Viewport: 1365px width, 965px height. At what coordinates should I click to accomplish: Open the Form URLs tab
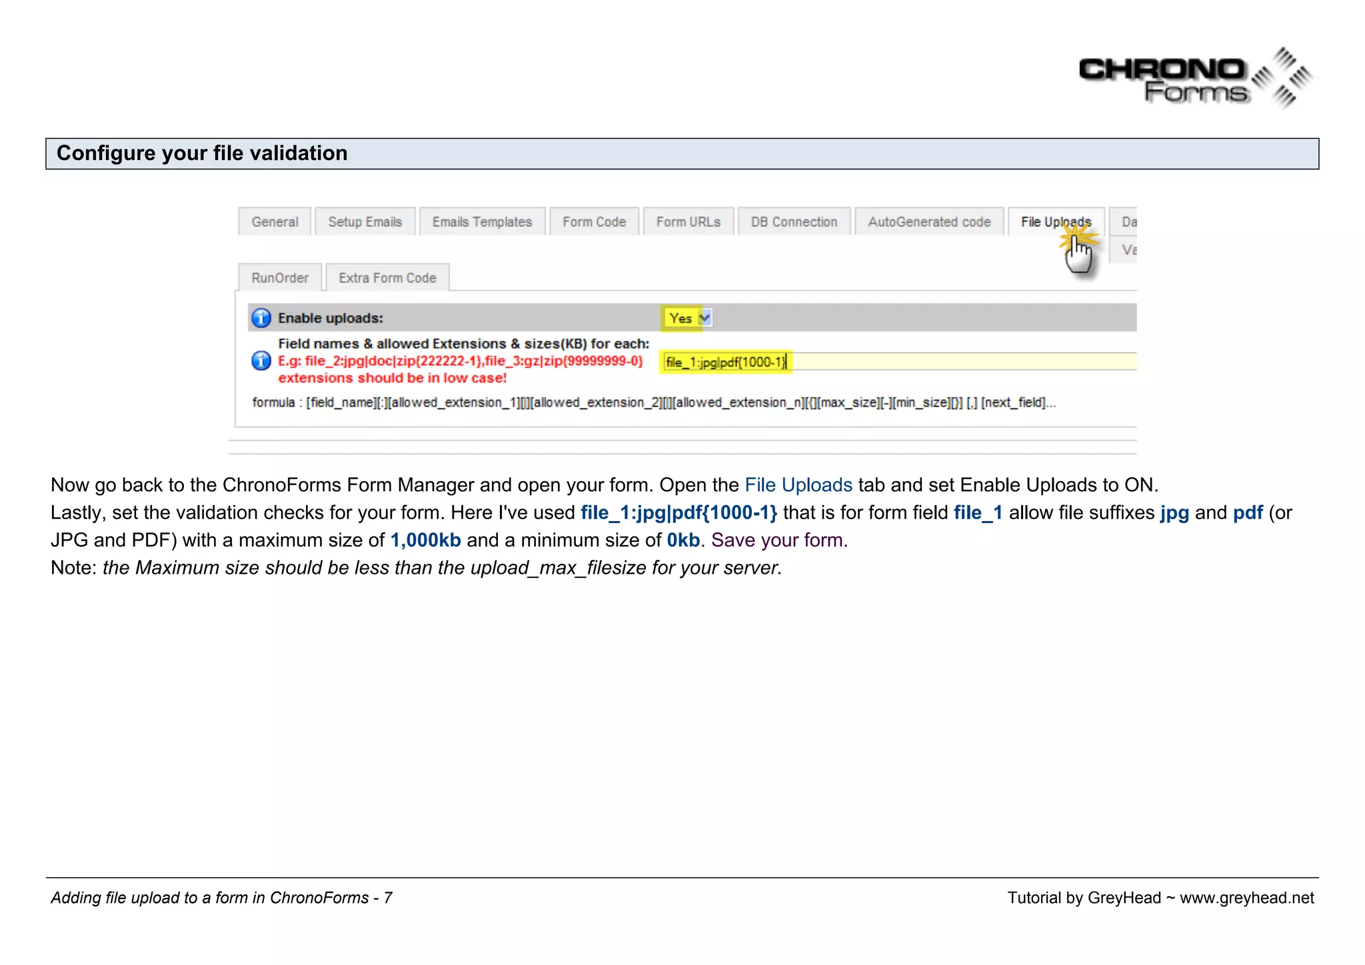coord(688,222)
